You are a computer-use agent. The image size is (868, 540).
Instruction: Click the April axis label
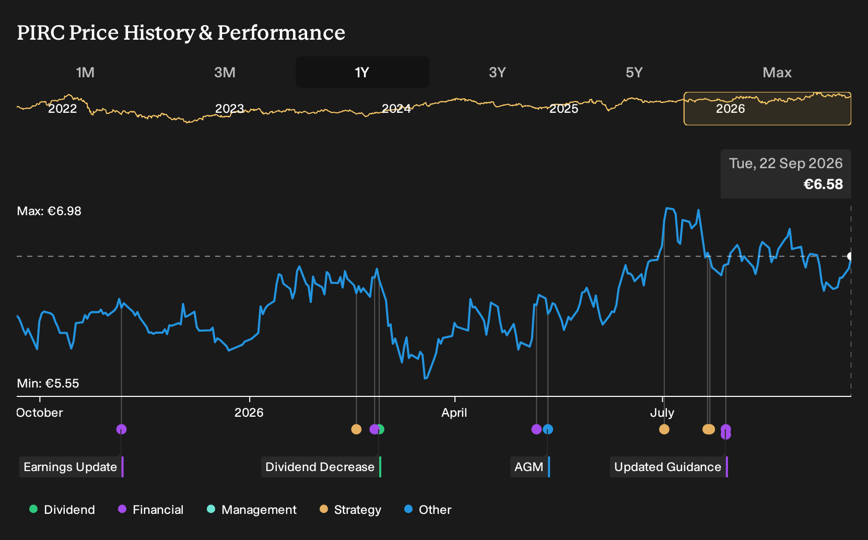454,413
